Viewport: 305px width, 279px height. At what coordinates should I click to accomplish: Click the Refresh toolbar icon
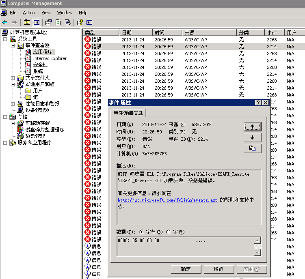58,22
